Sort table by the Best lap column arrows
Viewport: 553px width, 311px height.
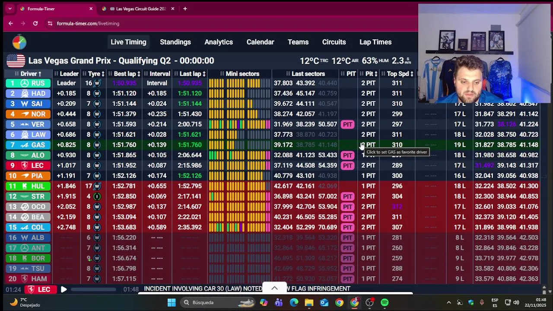(x=140, y=74)
